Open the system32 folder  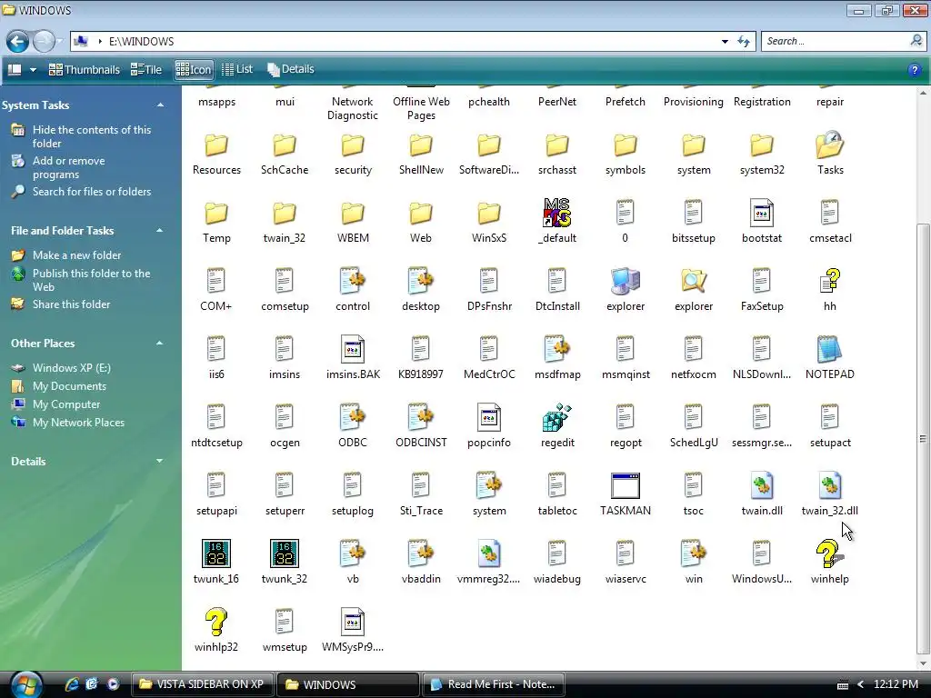(762, 145)
